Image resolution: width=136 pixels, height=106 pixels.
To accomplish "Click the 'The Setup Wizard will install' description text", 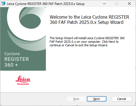I will click(87, 42).
